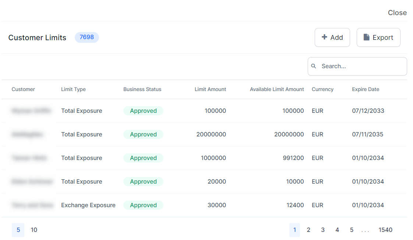This screenshot has height=240, width=413.
Task: Click the plus icon on Add button
Action: coord(324,37)
